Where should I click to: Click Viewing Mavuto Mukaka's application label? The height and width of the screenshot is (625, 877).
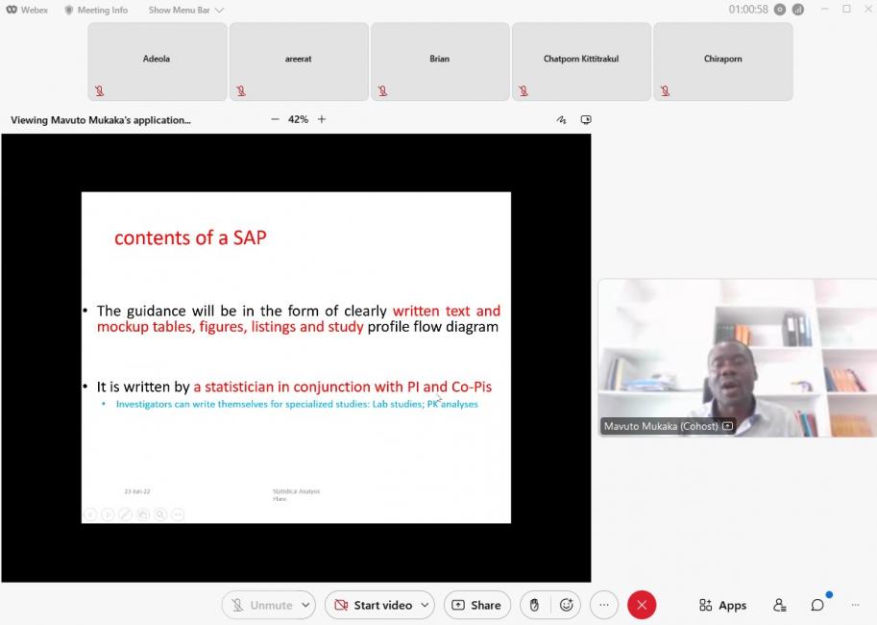pos(101,120)
